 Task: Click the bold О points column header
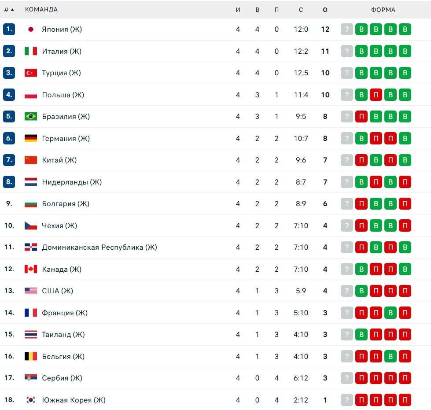325,10
